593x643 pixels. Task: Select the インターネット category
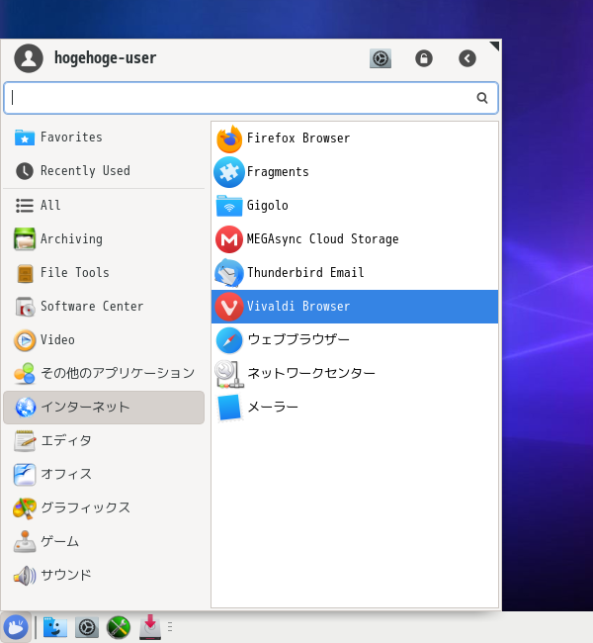point(104,408)
